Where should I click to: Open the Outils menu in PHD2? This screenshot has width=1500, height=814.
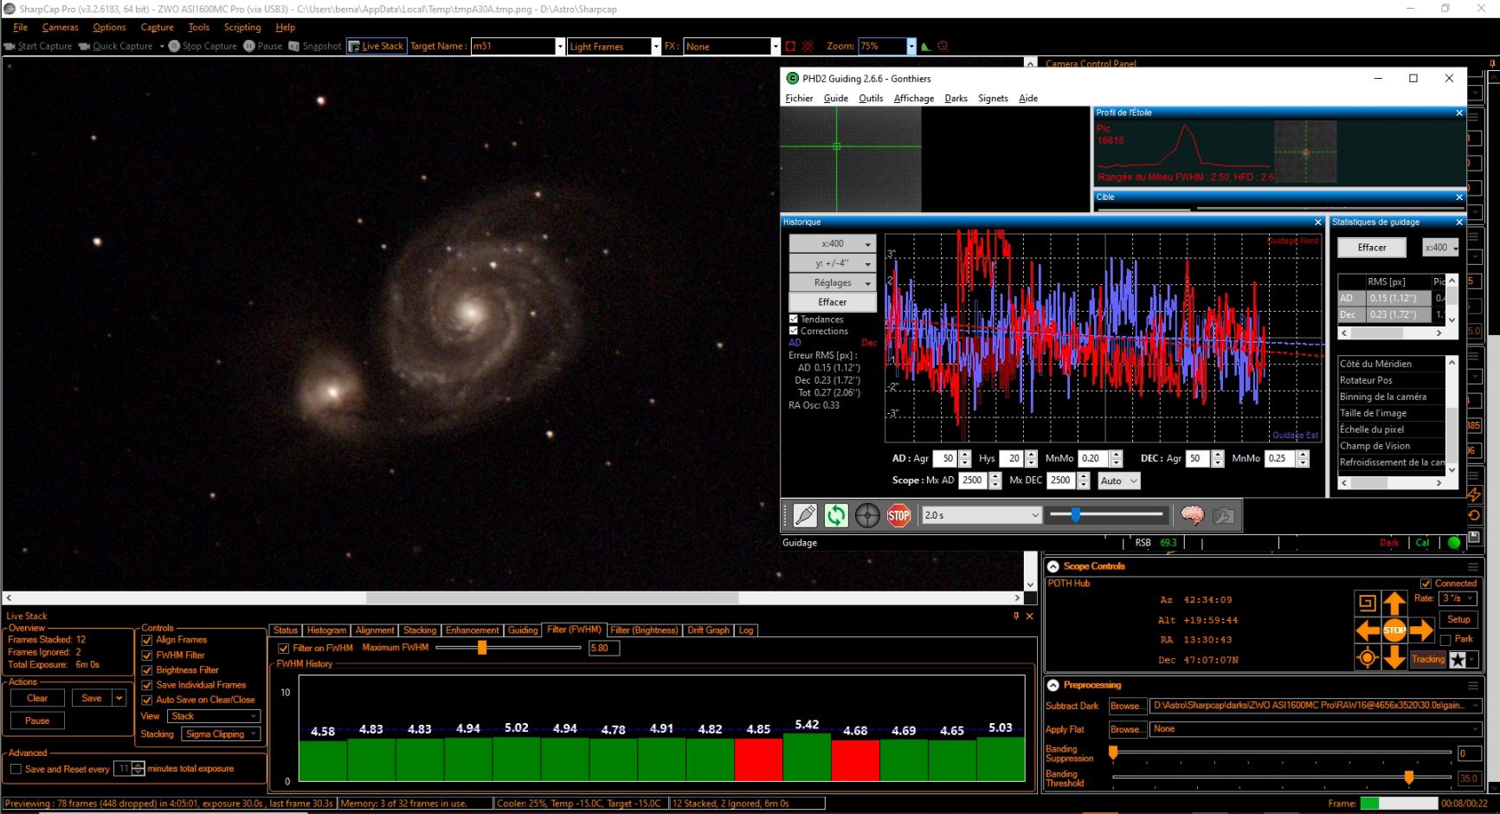tap(871, 99)
